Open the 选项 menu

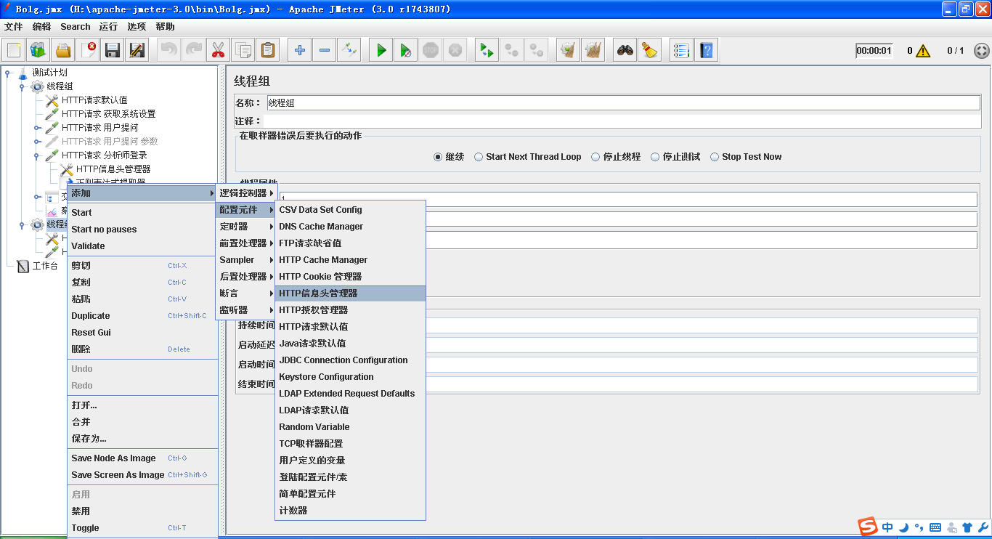point(137,27)
